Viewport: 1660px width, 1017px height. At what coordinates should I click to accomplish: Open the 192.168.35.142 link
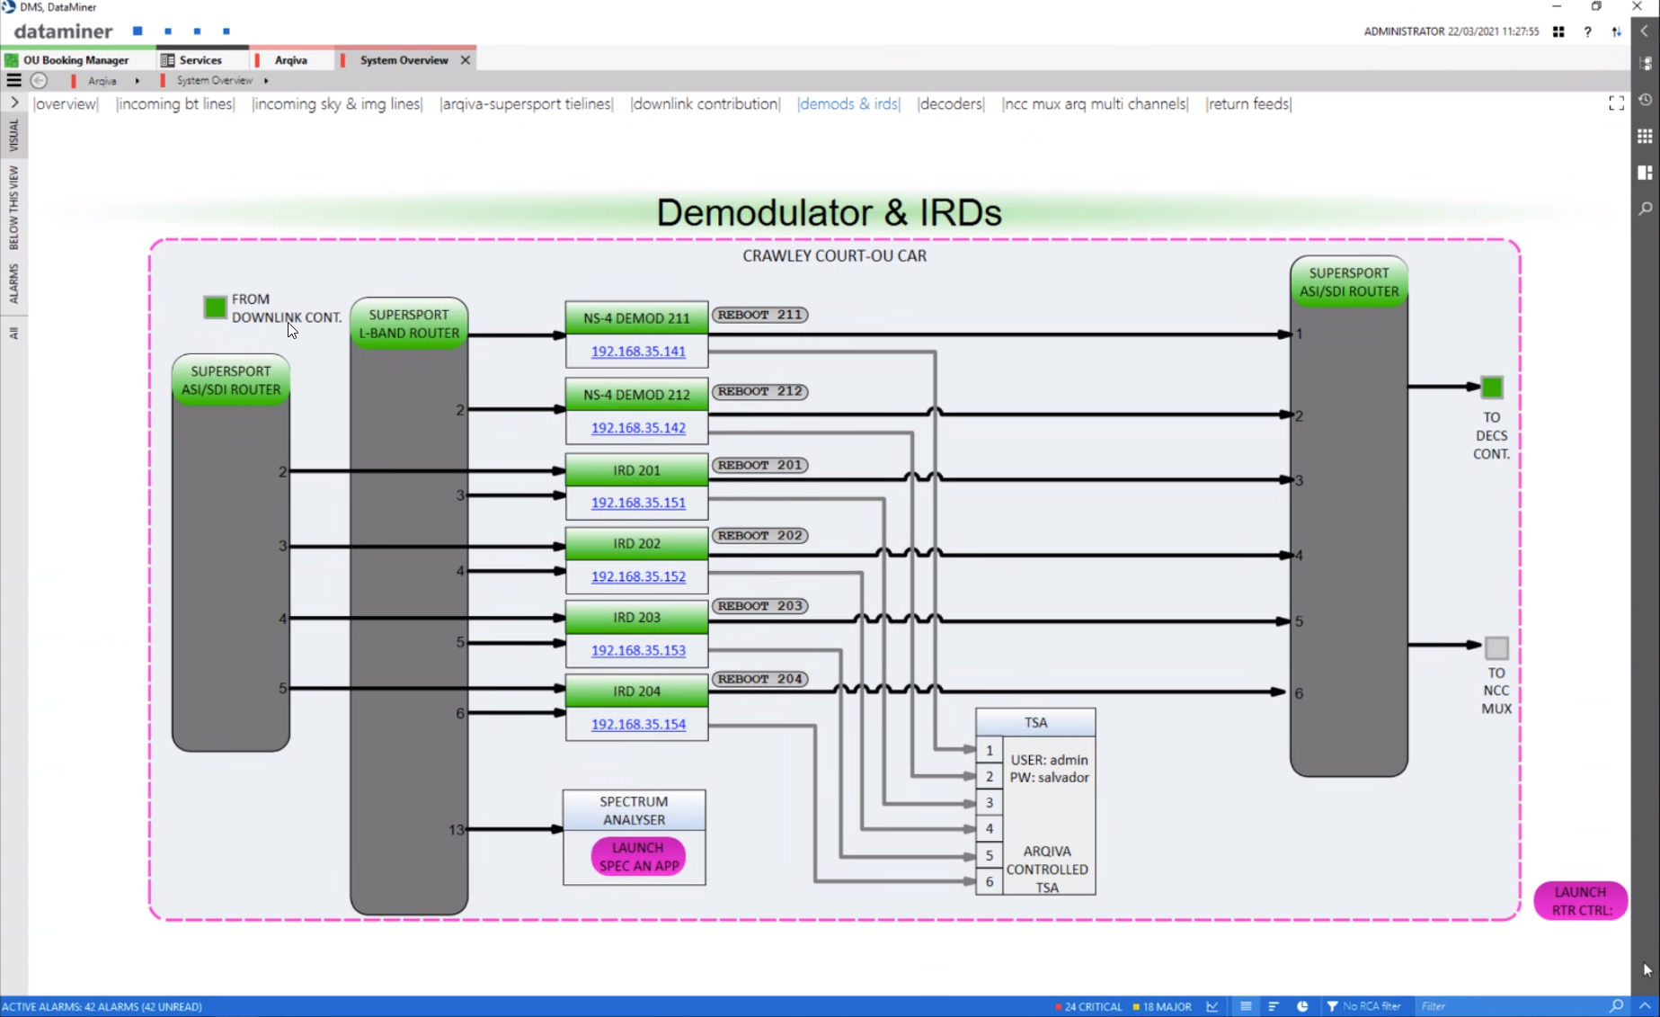tap(638, 428)
